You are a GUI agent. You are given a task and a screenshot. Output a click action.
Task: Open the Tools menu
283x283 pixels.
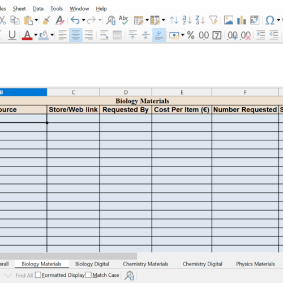(57, 8)
